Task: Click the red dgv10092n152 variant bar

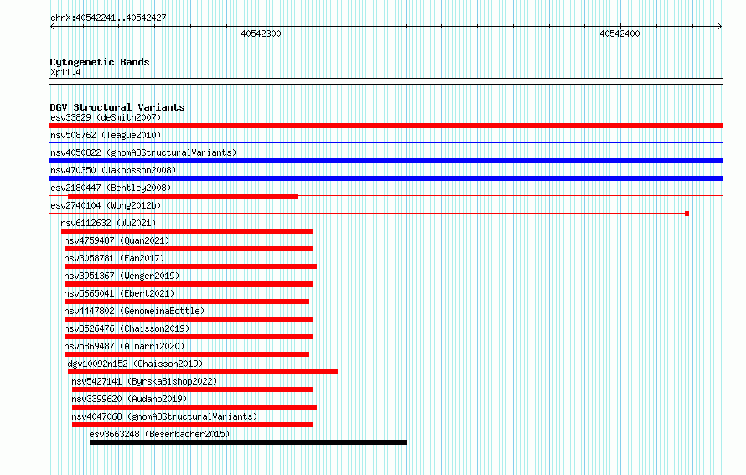Action: click(203, 372)
